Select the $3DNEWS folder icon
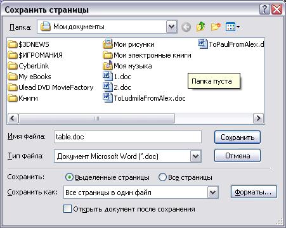The width and height of the screenshot is (286, 228). [x=13, y=44]
